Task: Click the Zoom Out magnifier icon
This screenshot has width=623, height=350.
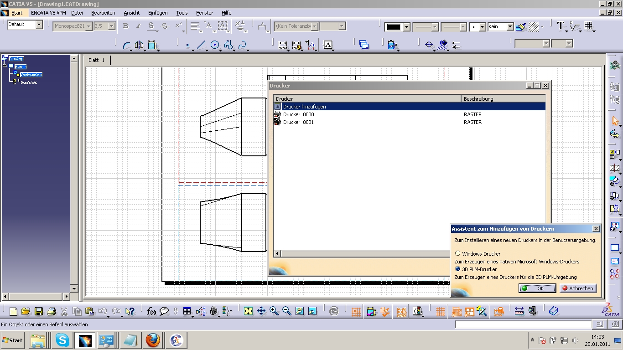Action: click(287, 311)
